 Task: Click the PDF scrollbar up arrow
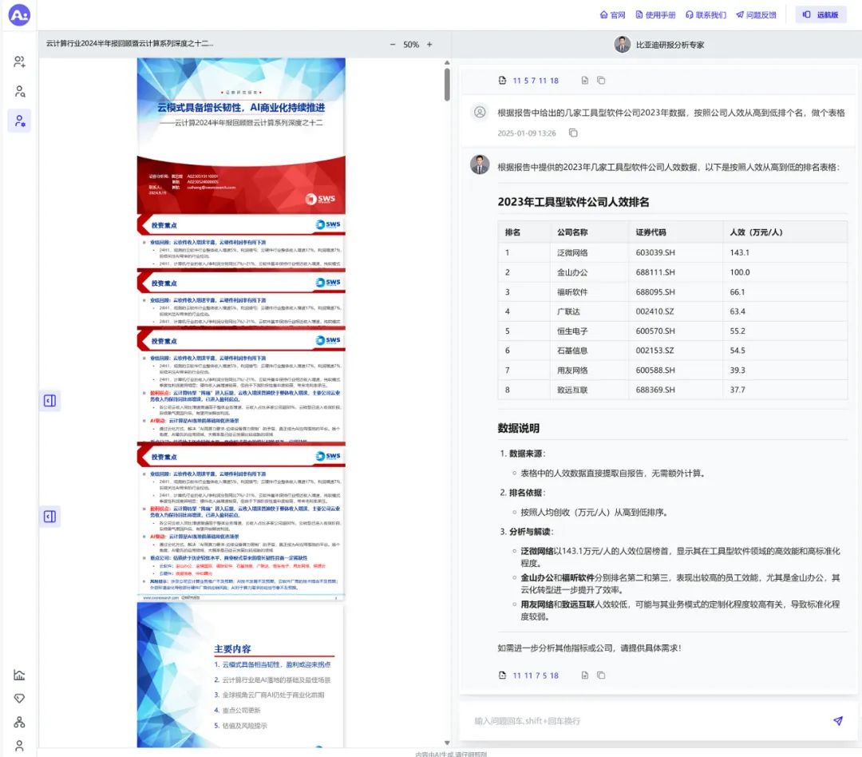447,63
